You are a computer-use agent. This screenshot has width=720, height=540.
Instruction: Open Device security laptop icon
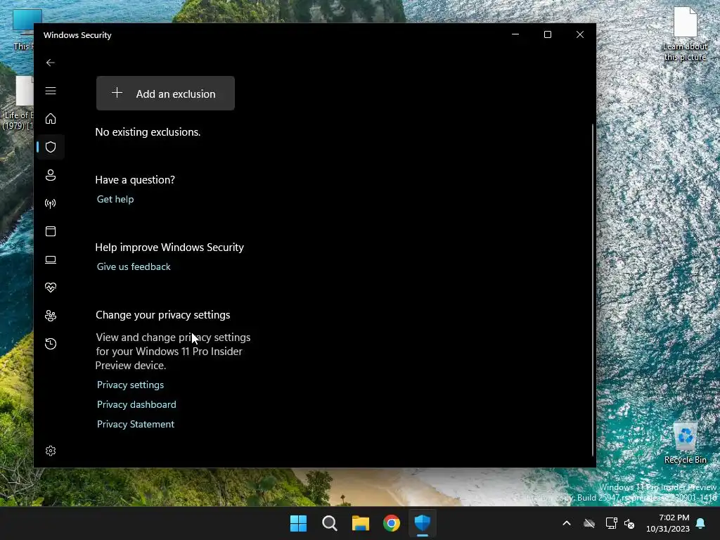pyautogui.click(x=51, y=259)
